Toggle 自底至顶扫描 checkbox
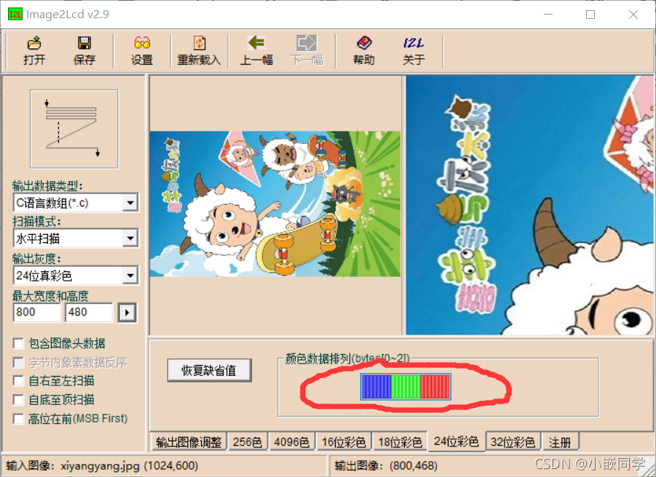This screenshot has height=477, width=656. pyautogui.click(x=18, y=400)
